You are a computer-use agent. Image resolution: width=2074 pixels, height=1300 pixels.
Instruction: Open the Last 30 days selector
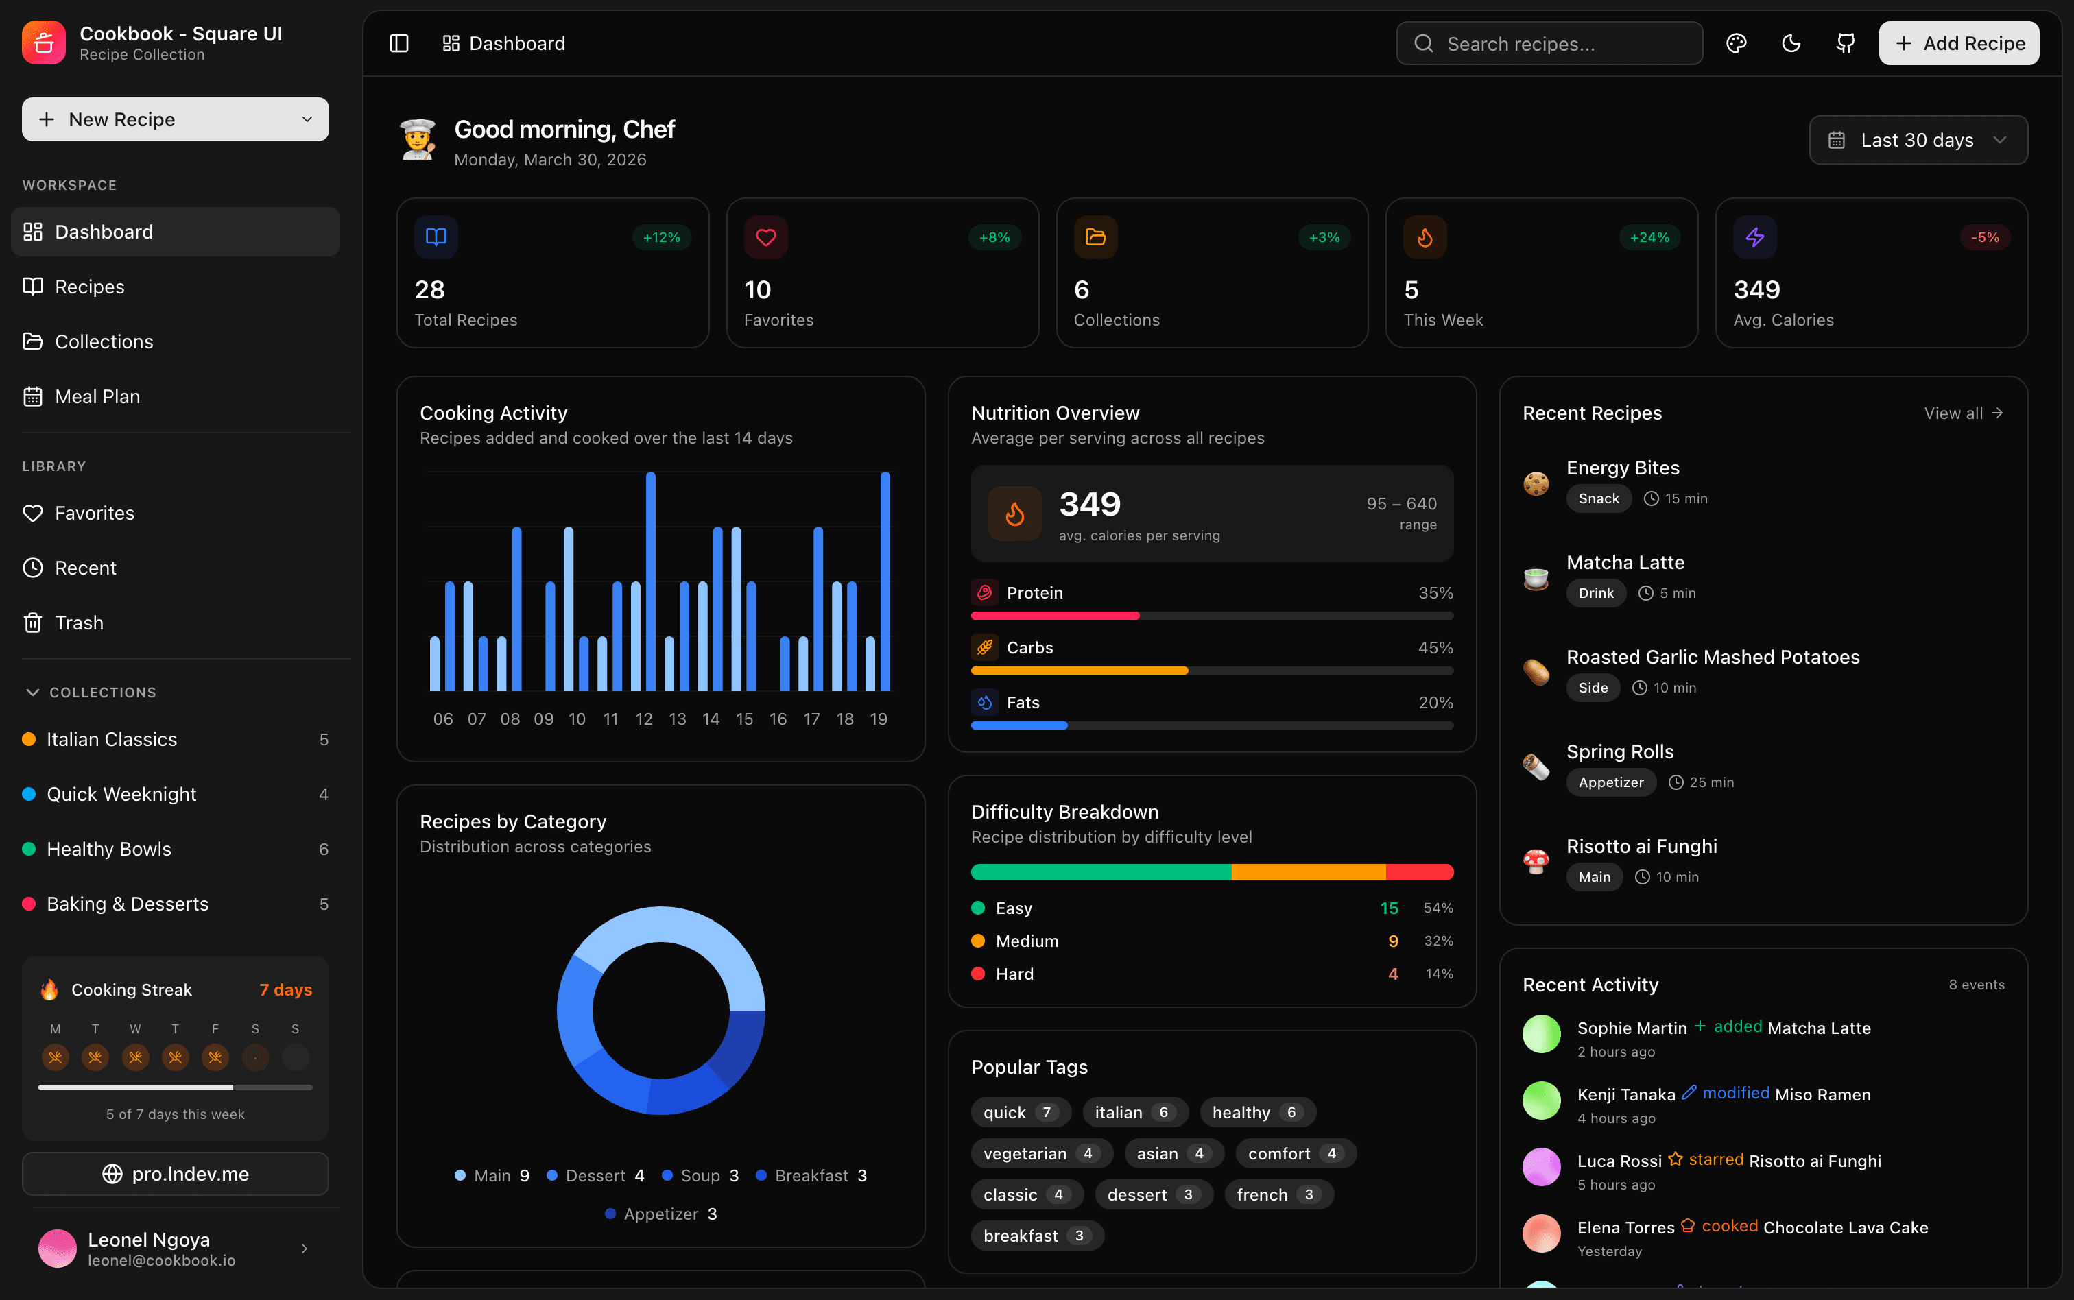(x=1918, y=140)
